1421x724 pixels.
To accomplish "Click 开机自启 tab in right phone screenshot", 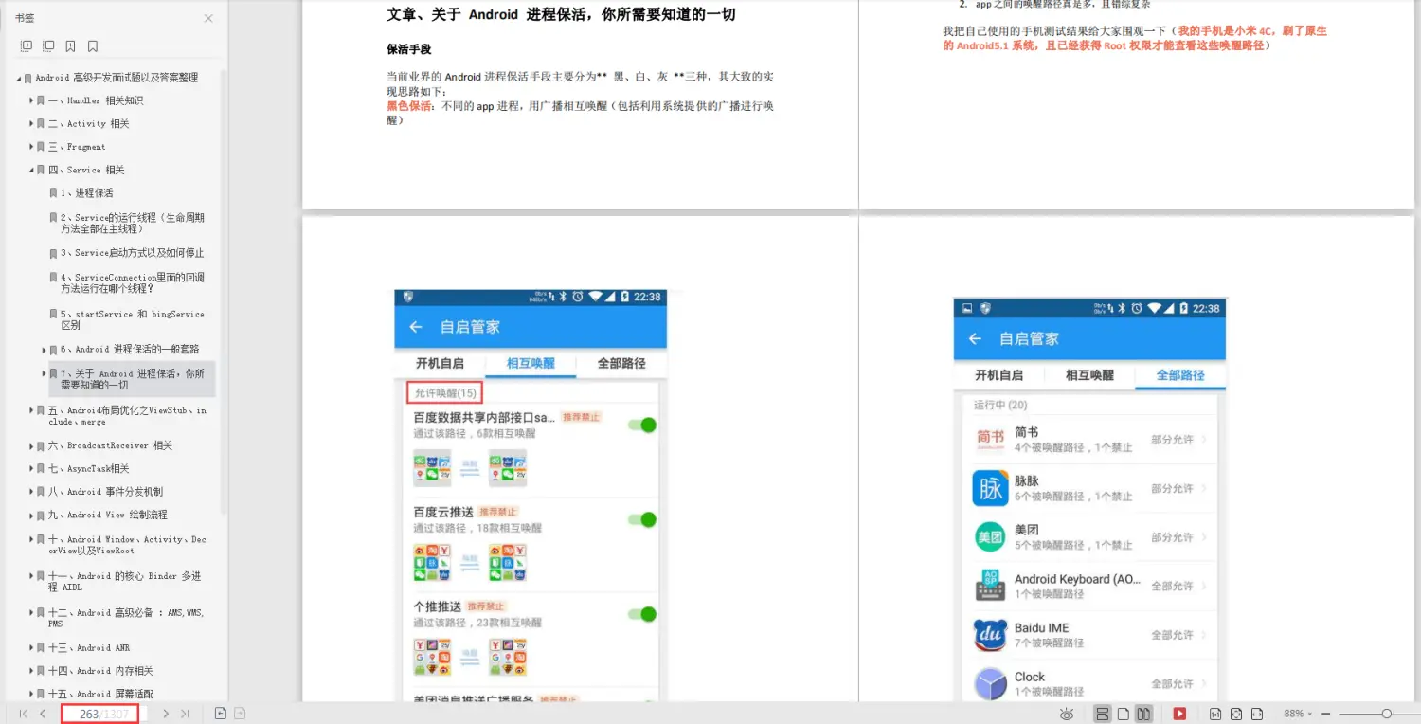I will [999, 375].
